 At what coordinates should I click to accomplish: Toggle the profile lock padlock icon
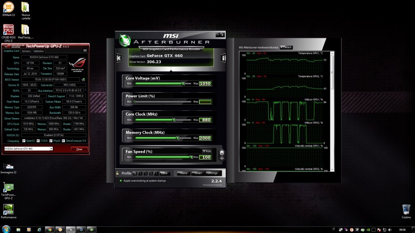click(117, 173)
